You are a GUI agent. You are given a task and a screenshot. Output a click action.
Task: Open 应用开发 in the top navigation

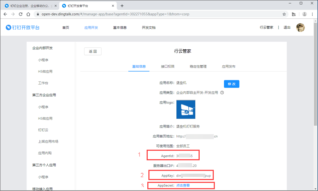pos(91,28)
